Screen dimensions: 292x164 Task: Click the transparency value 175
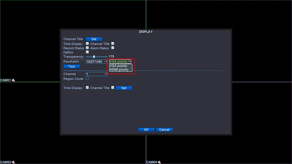tap(111, 57)
